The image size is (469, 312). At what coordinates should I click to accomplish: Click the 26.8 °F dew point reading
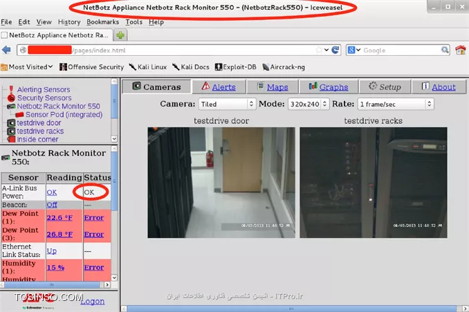tap(59, 235)
